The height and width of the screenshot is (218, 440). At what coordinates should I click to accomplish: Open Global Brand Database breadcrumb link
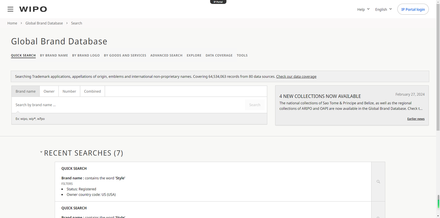44,23
